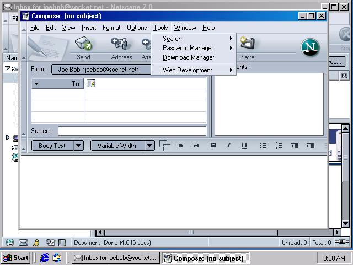
Task: Select Download Manager from Tools menu
Action: tap(194, 57)
